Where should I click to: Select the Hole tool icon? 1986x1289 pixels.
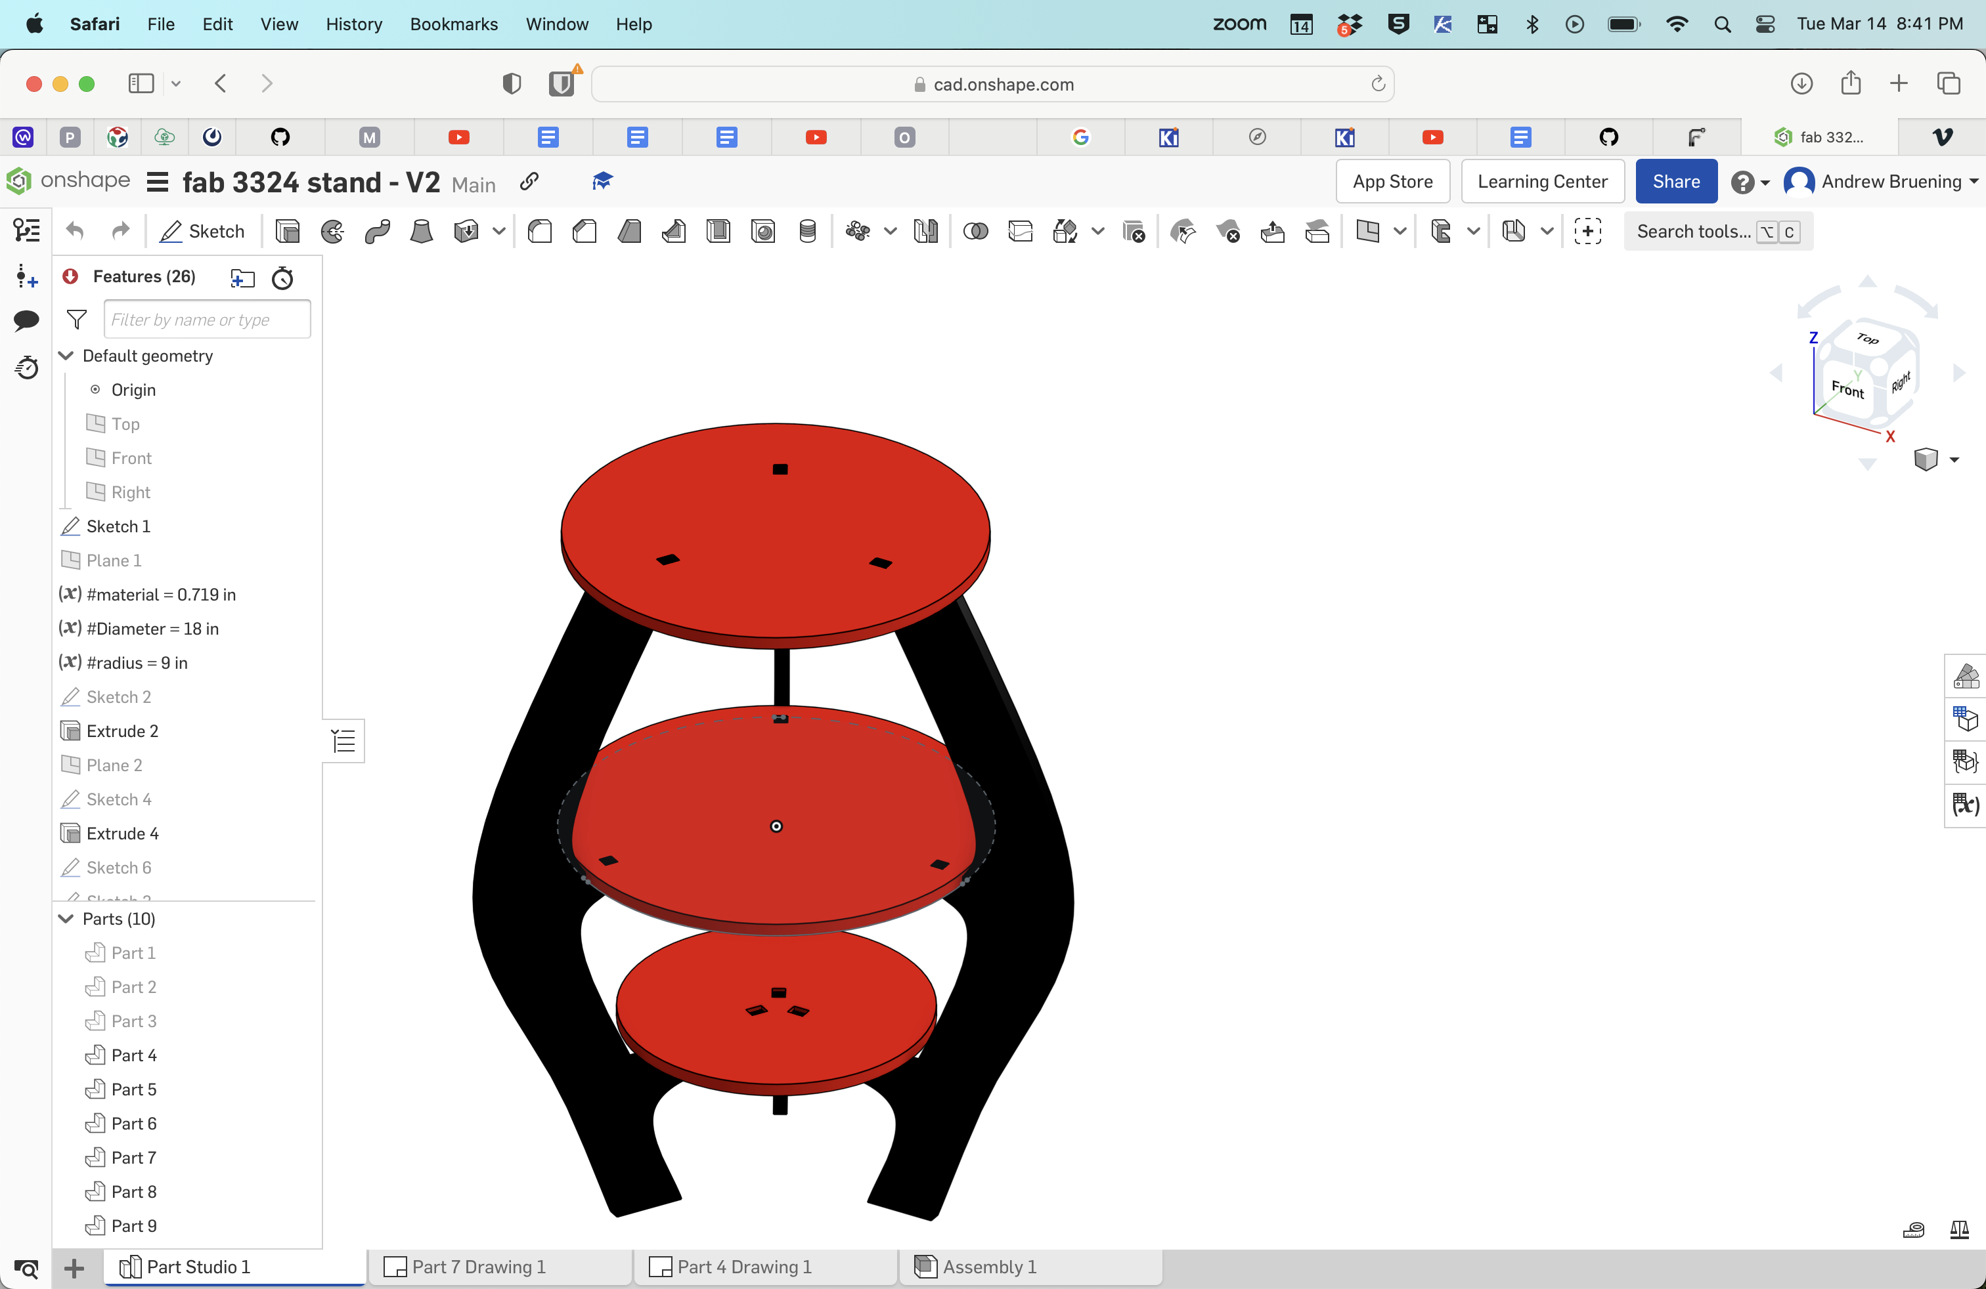(x=762, y=231)
